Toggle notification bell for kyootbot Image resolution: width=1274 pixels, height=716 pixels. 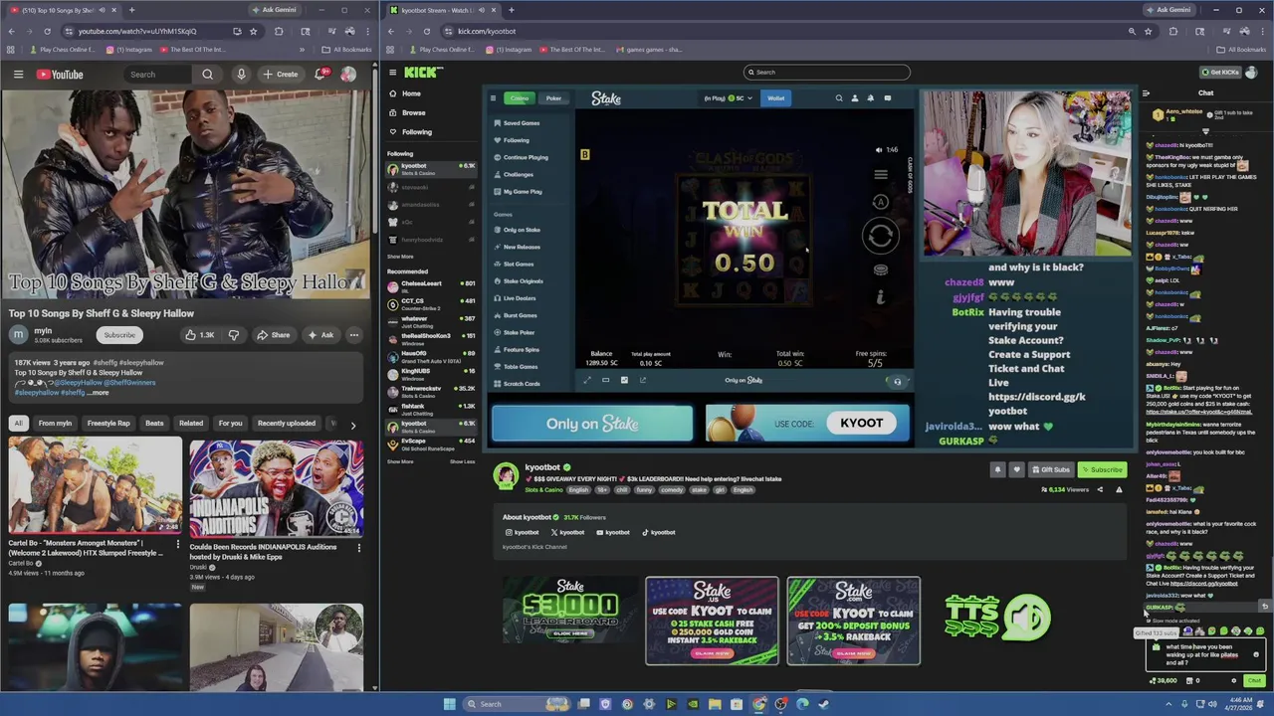(997, 469)
